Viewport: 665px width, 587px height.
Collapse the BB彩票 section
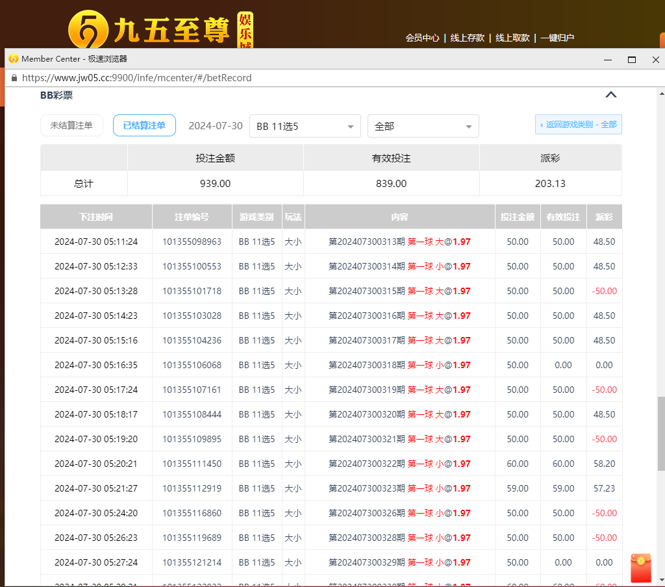tap(610, 94)
